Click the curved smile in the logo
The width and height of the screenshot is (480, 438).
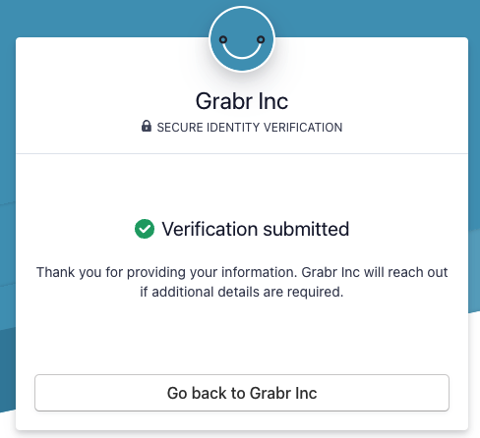pyautogui.click(x=242, y=50)
